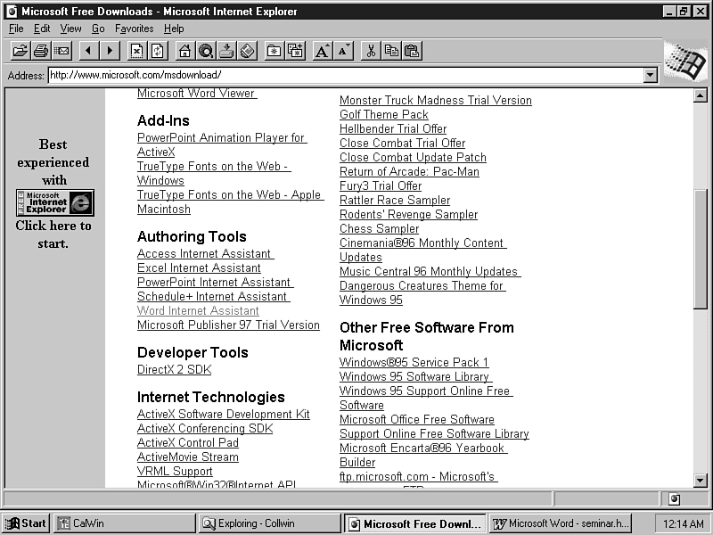Open the VRML Support link
Image resolution: width=713 pixels, height=535 pixels.
pos(175,472)
